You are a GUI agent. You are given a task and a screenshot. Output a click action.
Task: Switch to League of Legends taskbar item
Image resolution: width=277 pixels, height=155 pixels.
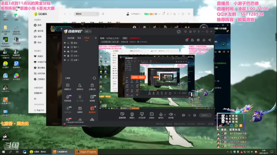pyautogui.click(x=86, y=152)
